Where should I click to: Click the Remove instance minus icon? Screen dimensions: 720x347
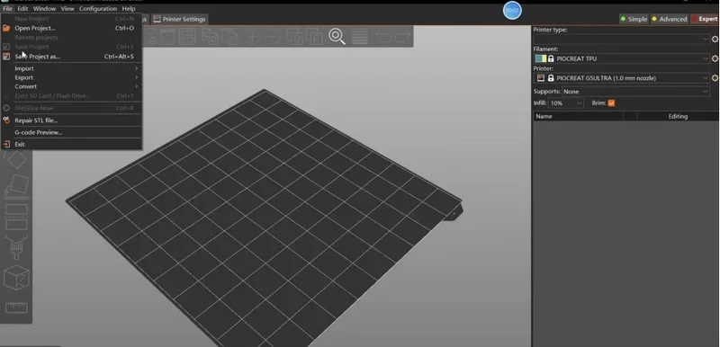click(x=272, y=37)
